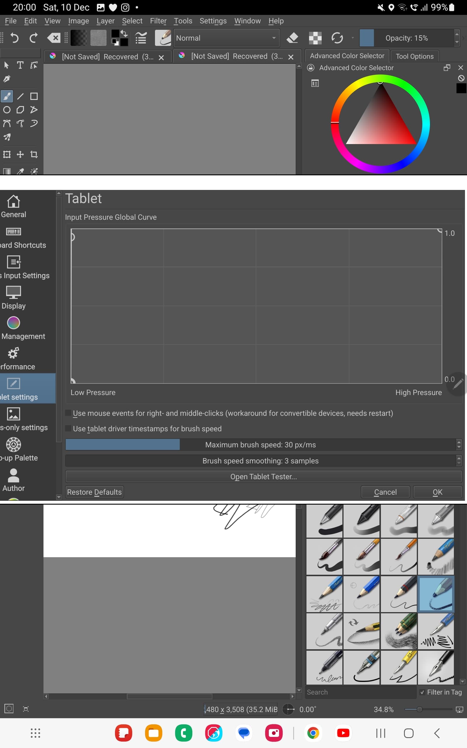Open the Normal blending mode dropdown

[x=226, y=38]
